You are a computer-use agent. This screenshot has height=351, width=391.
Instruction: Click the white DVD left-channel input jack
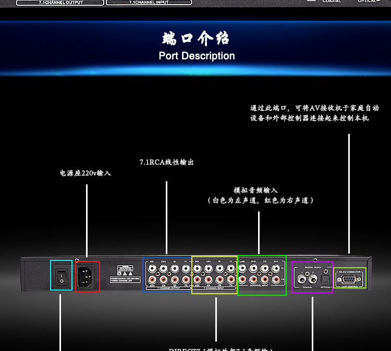coord(253,269)
